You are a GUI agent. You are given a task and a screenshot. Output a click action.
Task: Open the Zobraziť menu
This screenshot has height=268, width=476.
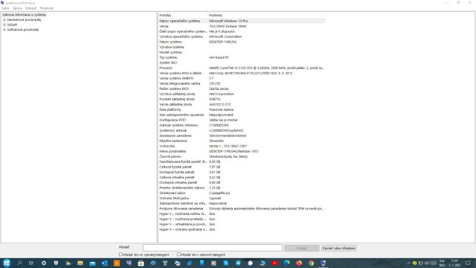[x=31, y=8]
